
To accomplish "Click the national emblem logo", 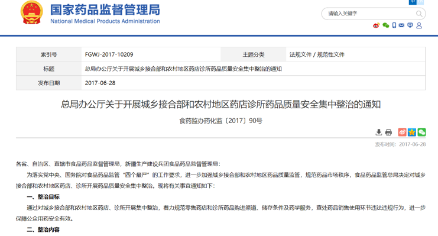I will tap(31, 12).
